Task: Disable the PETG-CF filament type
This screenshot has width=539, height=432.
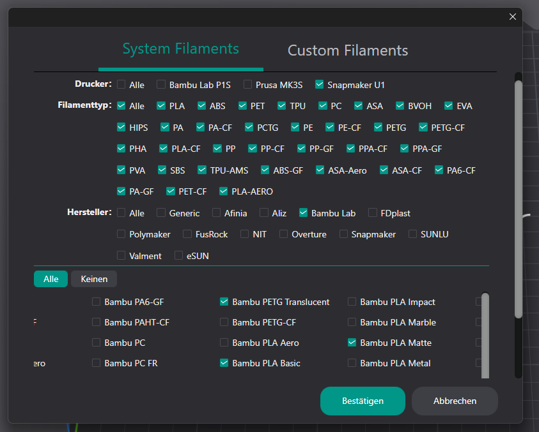Action: (x=423, y=128)
